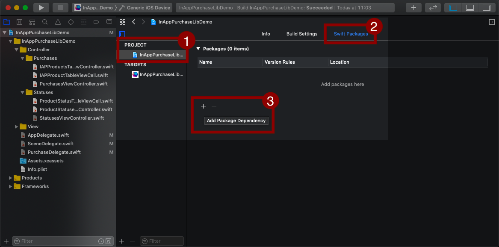Toggle the project and targets list sidebar
This screenshot has height=247, width=499.
tap(122, 34)
